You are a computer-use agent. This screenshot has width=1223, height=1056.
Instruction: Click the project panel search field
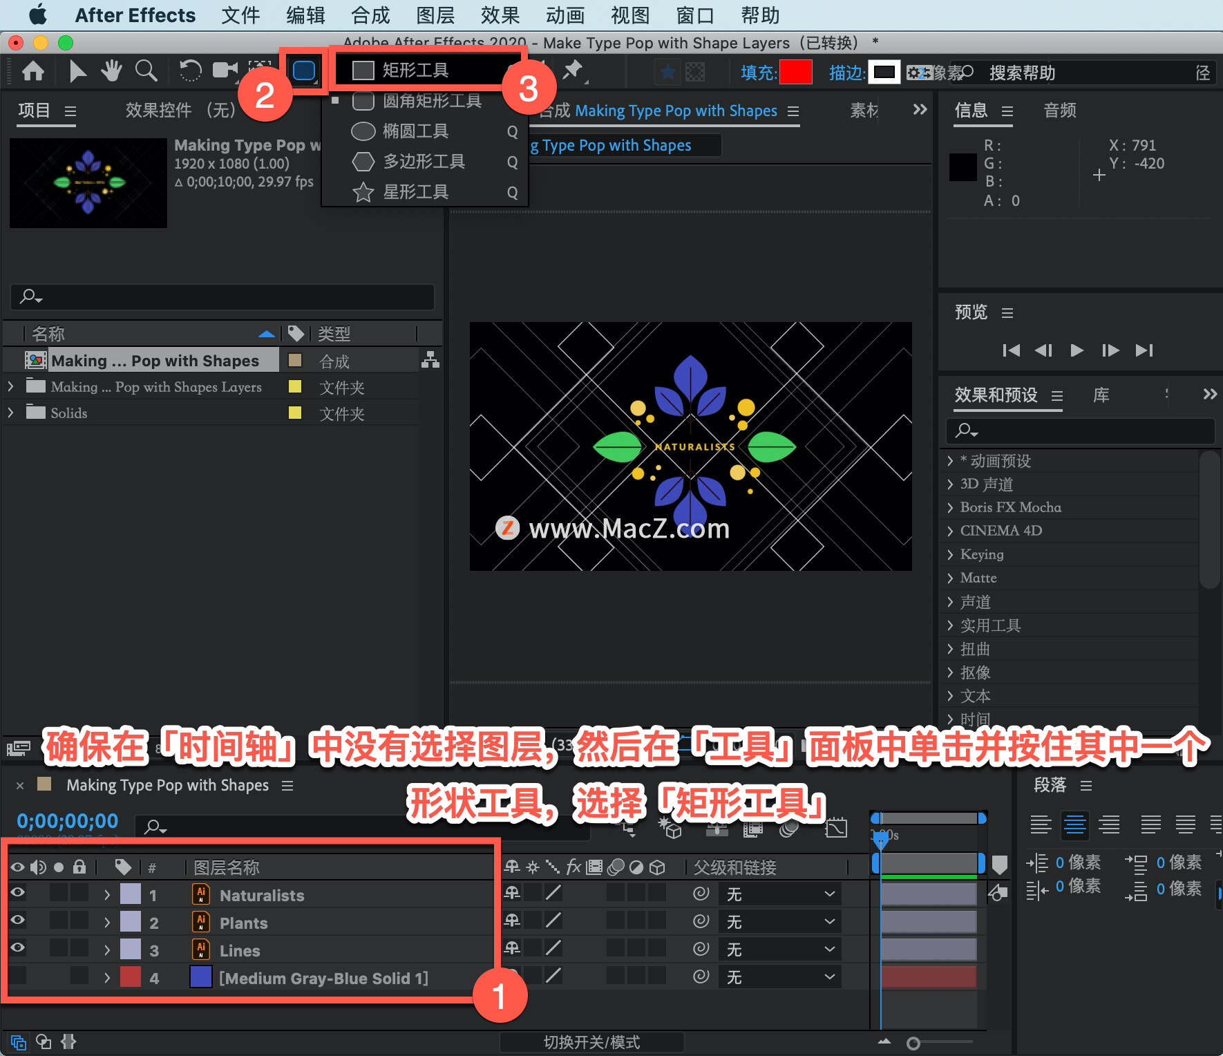pyautogui.click(x=222, y=297)
